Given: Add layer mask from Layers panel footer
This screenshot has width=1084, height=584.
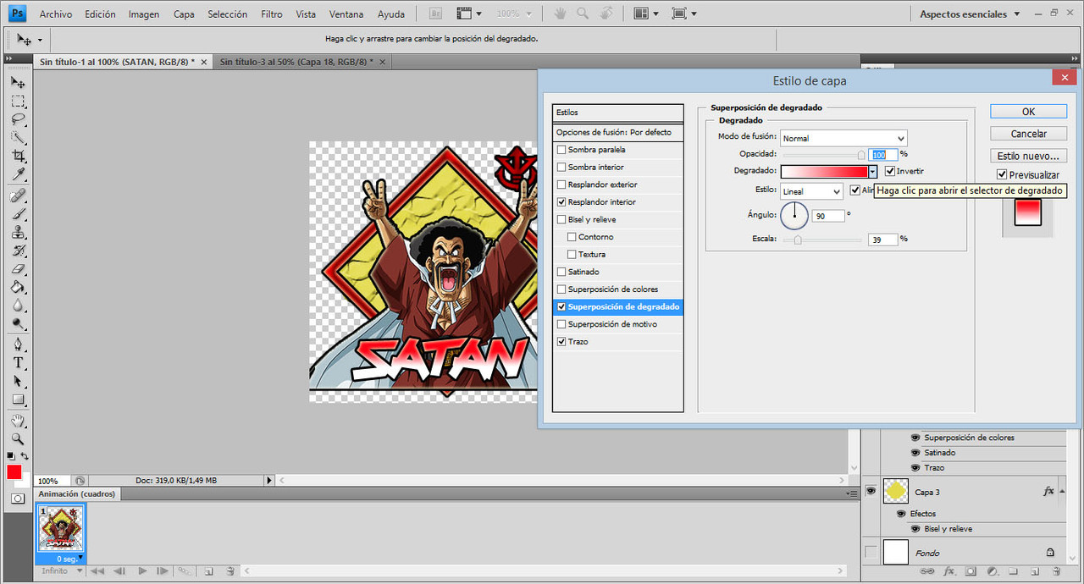Looking at the screenshot, I should 971,572.
